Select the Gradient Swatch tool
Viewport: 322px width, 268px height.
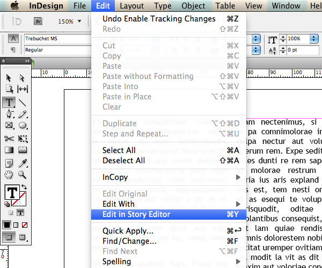[9, 150]
